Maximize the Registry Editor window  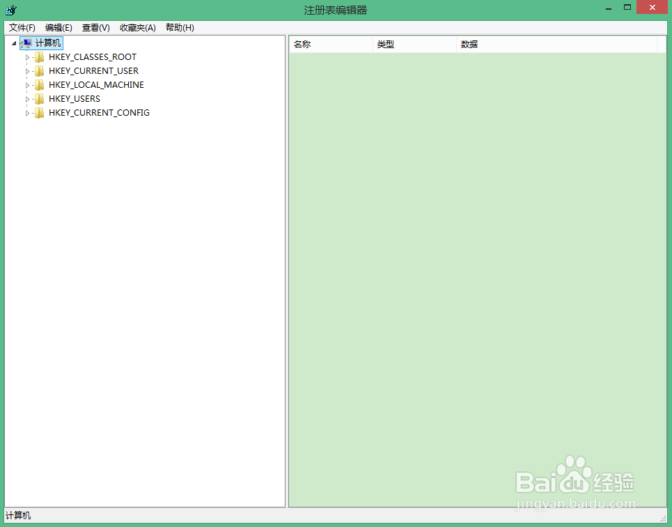(x=627, y=7)
